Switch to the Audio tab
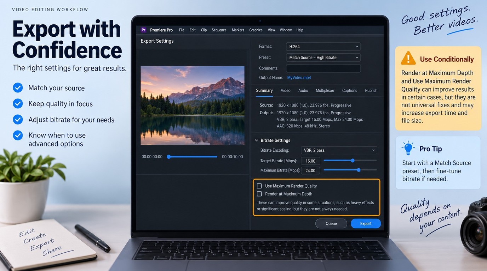The width and height of the screenshot is (487, 271). coord(303,91)
